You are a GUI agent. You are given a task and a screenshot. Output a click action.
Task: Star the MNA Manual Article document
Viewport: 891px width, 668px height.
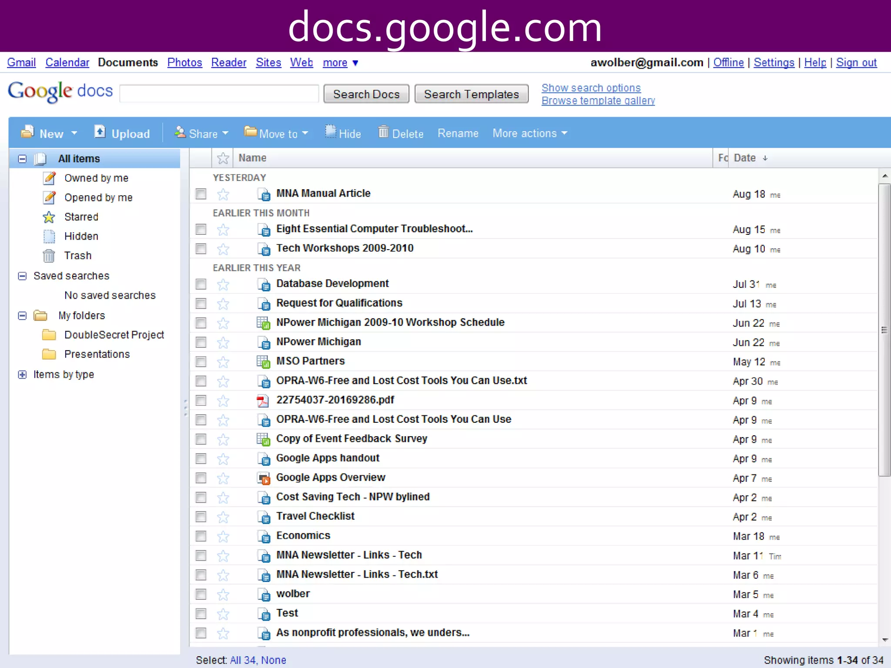(223, 194)
